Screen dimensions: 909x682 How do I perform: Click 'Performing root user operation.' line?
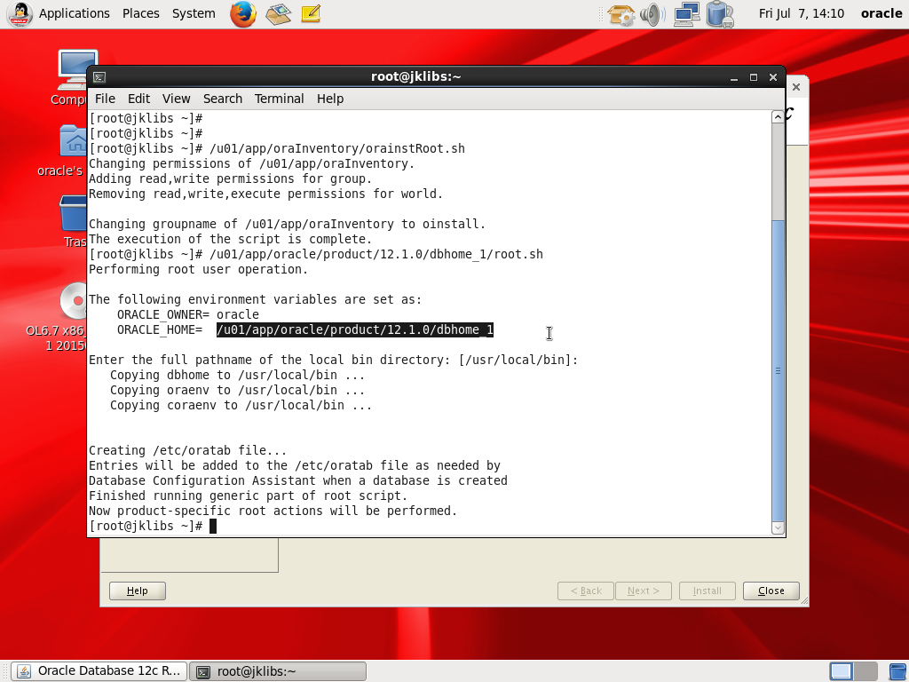point(198,270)
